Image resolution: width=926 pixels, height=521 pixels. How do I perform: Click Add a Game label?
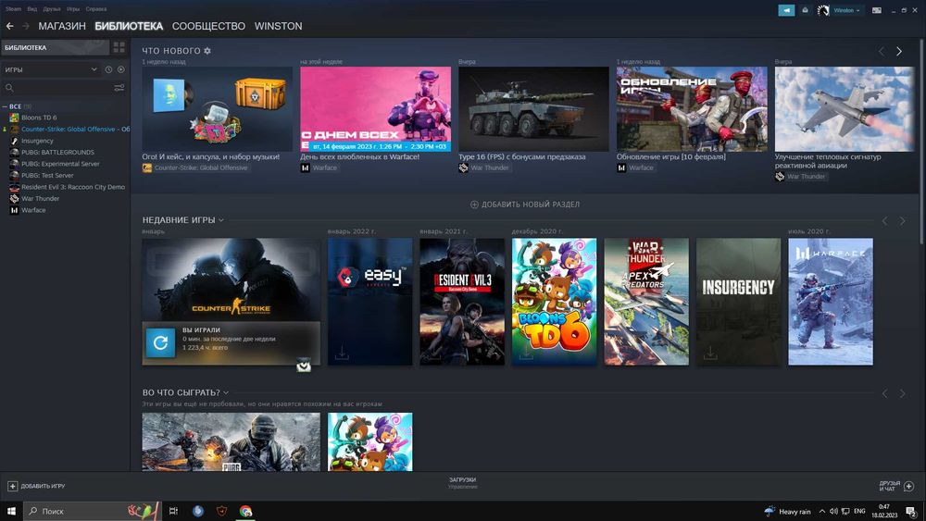pyautogui.click(x=43, y=486)
